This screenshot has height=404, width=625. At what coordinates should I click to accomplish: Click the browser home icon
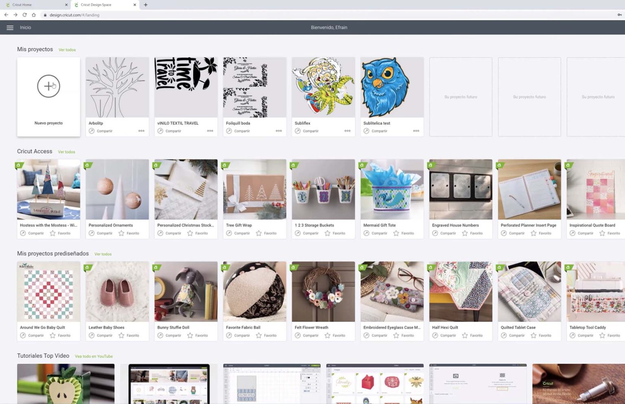pyautogui.click(x=34, y=15)
